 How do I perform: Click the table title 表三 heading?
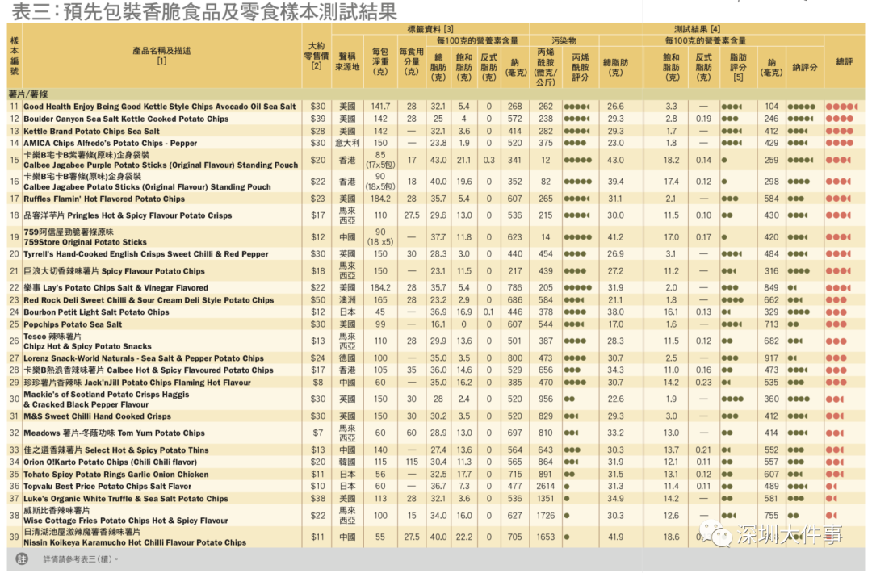pos(204,11)
